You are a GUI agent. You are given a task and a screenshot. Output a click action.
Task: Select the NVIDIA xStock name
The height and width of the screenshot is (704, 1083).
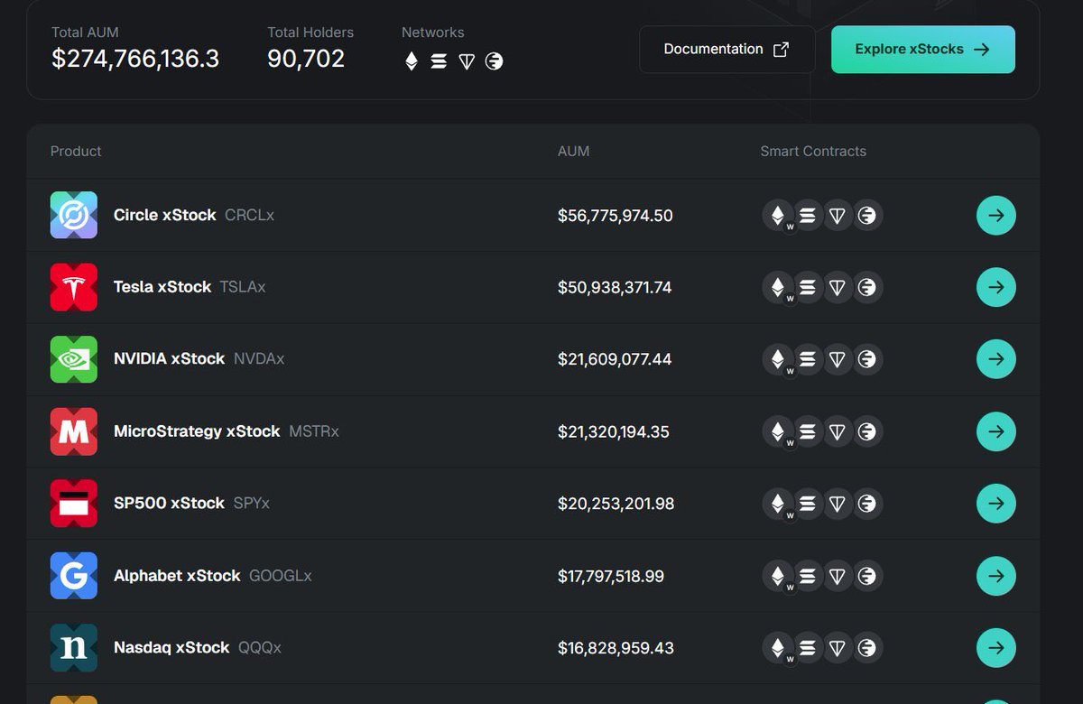[170, 359]
